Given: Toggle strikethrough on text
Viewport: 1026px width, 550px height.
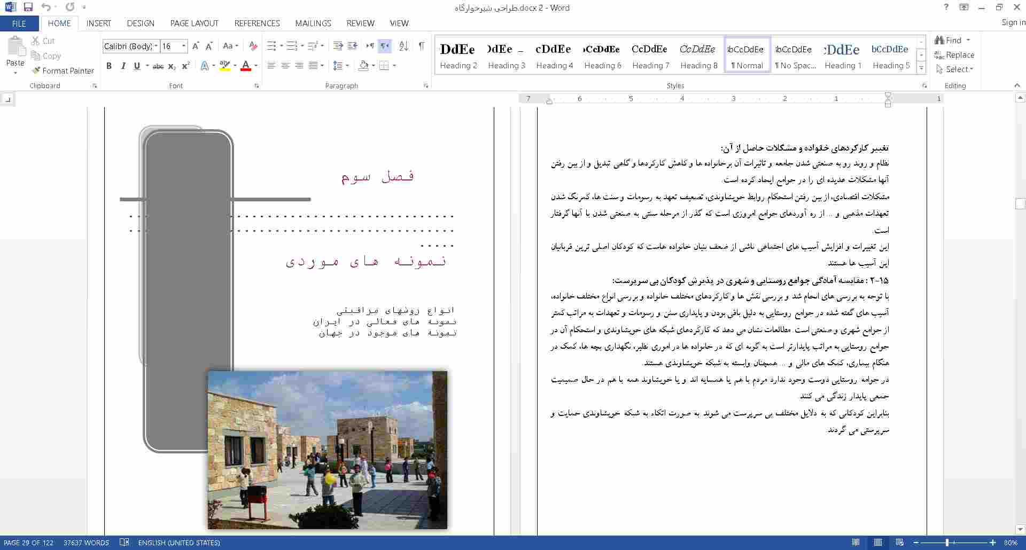Looking at the screenshot, I should point(158,66).
